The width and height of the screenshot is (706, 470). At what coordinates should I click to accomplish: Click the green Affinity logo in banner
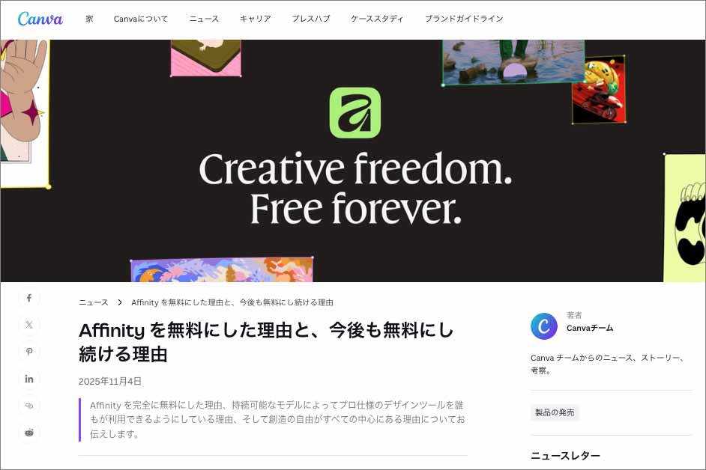354,112
